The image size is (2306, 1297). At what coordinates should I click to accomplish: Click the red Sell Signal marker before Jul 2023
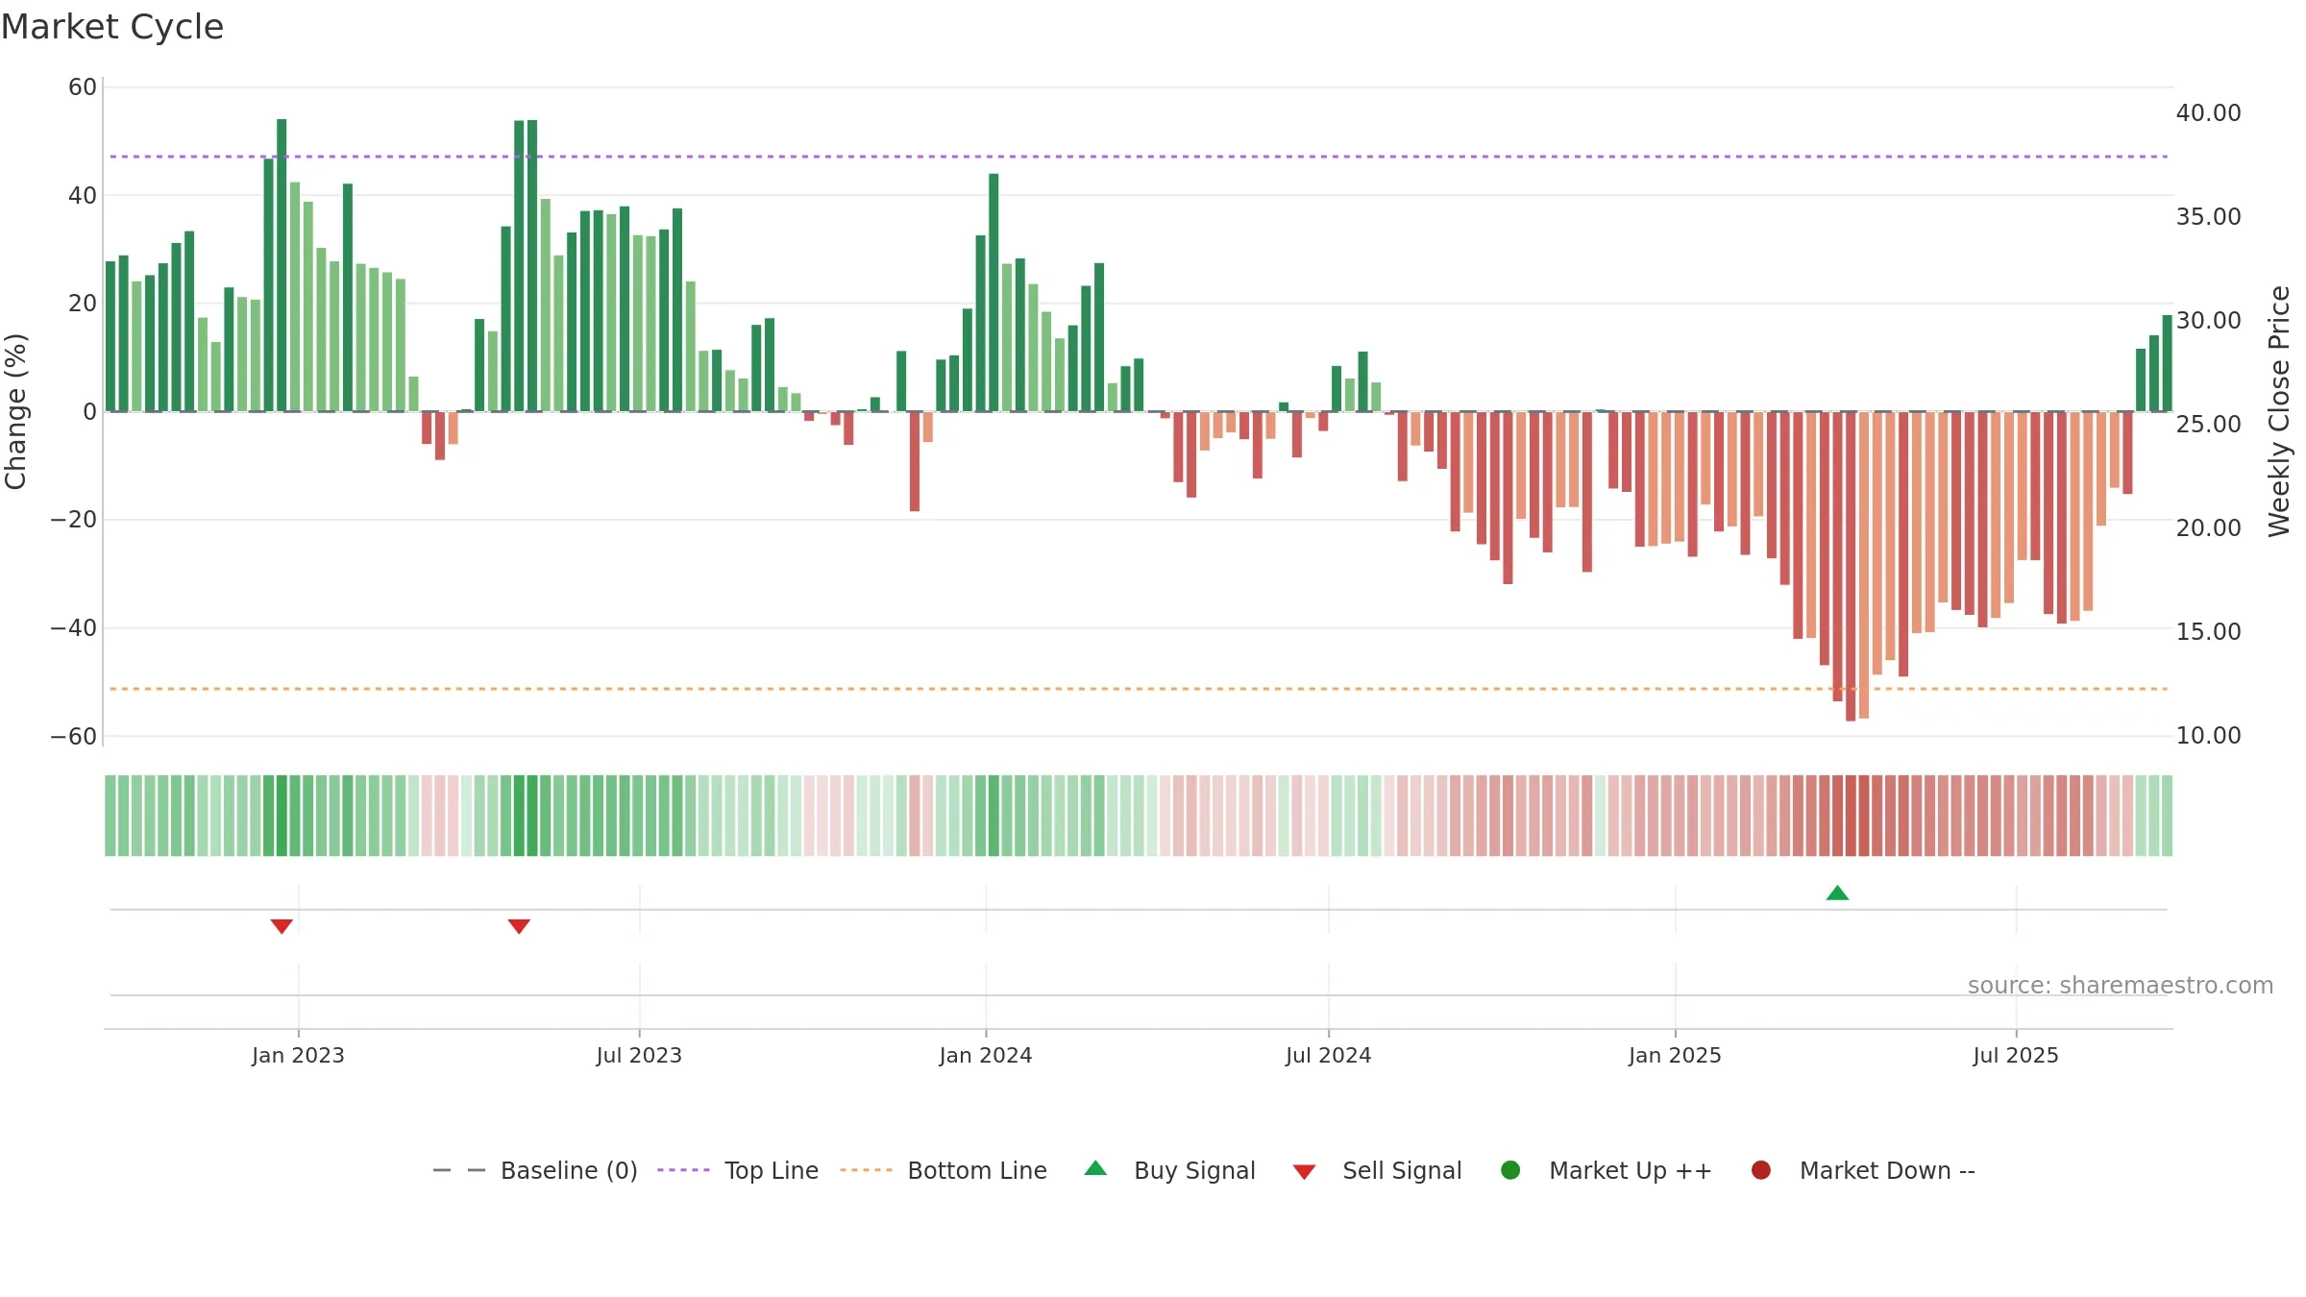519,926
